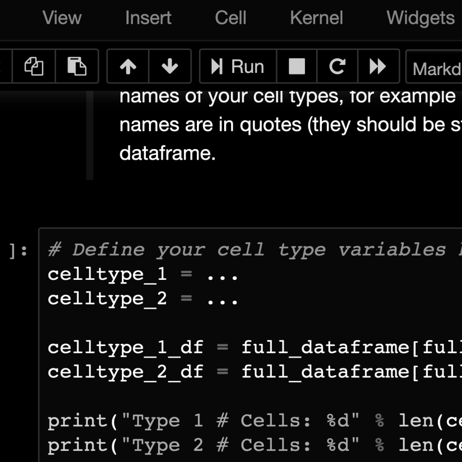Open the Widgets menu
The width and height of the screenshot is (462, 462).
tap(420, 18)
